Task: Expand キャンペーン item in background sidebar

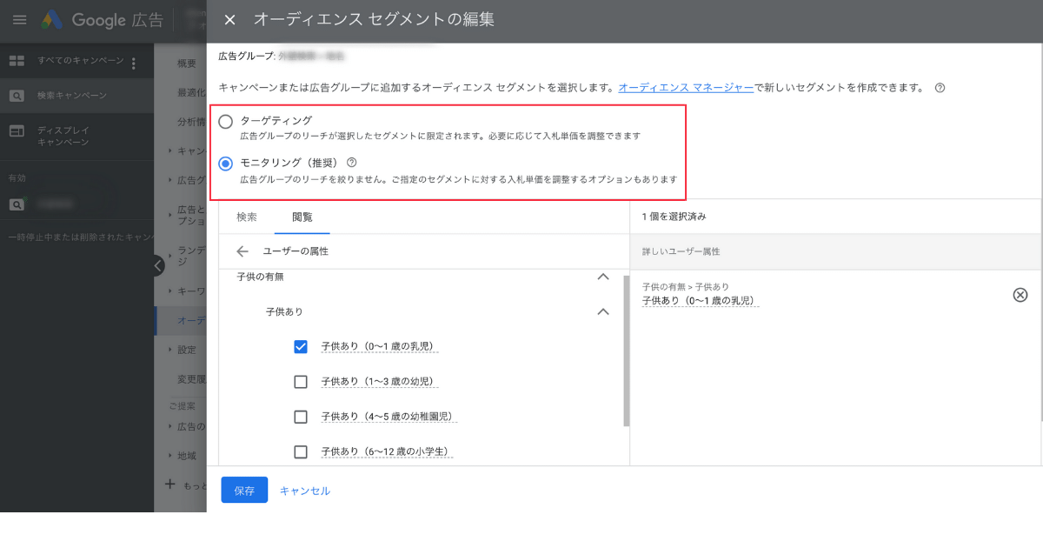Action: pyautogui.click(x=170, y=150)
